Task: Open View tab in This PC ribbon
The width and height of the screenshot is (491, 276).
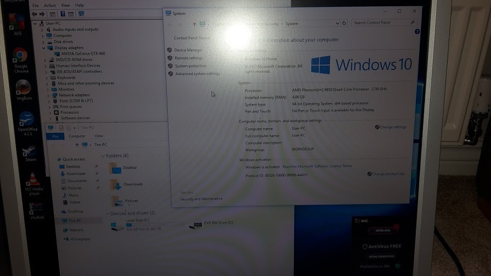Action: [98, 136]
